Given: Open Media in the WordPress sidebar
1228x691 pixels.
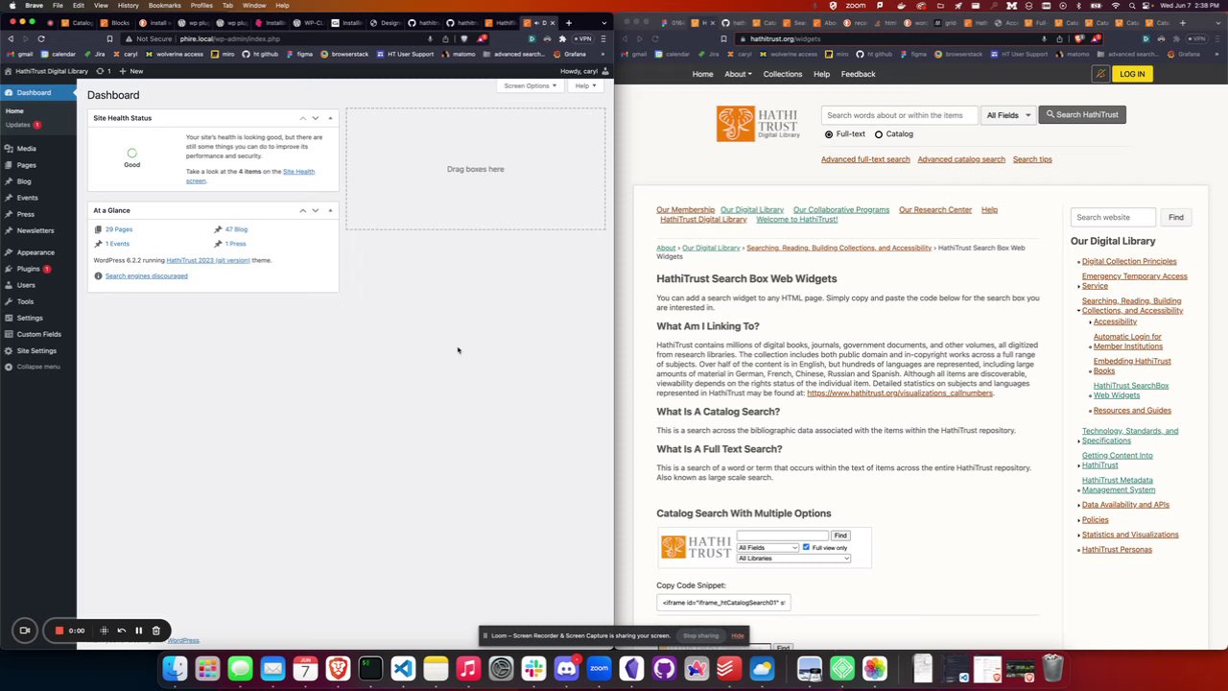Looking at the screenshot, I should (26, 149).
